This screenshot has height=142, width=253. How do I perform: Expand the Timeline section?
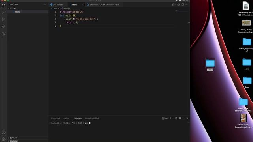pos(28,141)
